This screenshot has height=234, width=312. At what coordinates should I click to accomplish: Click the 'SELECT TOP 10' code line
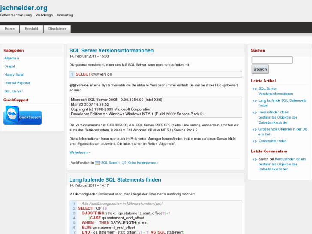(92, 208)
